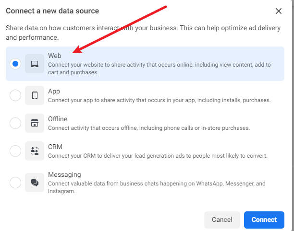This screenshot has width=294, height=231.
Task: Click the "Web" option title text
Action: [x=55, y=56]
